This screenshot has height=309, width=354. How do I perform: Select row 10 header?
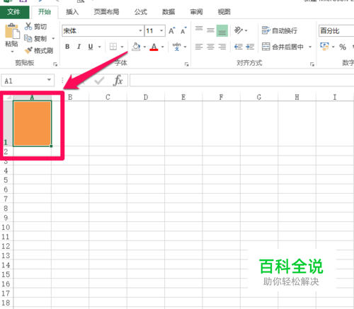(6, 227)
